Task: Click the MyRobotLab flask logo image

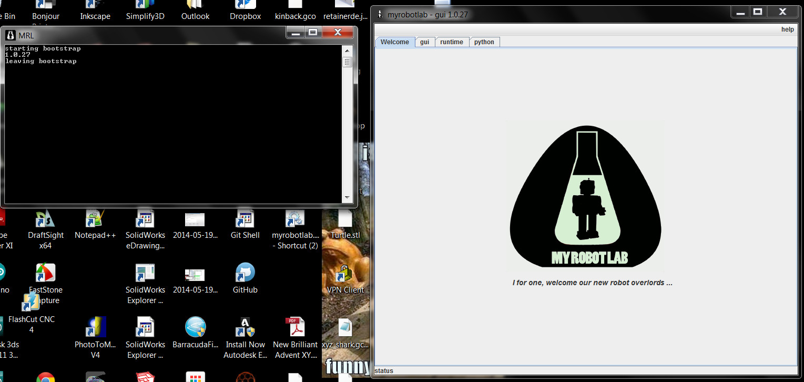Action: (x=585, y=195)
